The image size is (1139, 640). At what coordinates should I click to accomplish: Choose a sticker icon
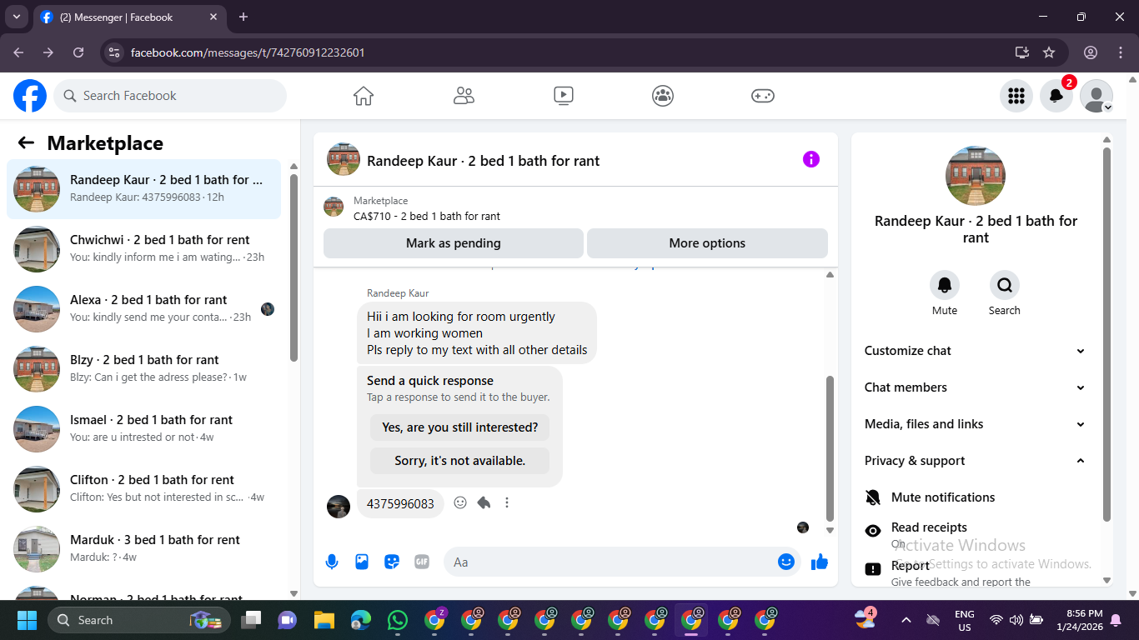pos(392,562)
